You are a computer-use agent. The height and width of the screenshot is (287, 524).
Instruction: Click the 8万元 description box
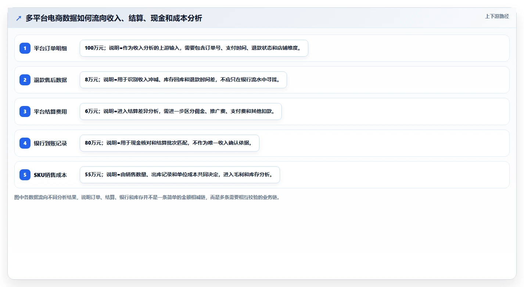(183, 80)
